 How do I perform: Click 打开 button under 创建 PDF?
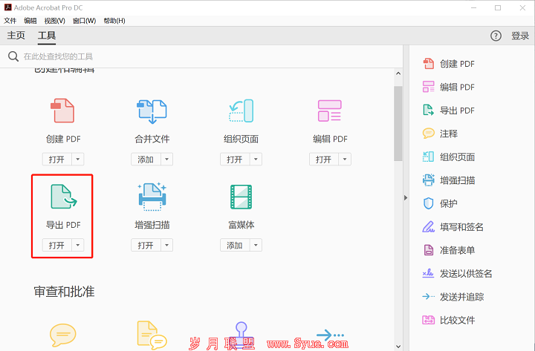coord(57,159)
